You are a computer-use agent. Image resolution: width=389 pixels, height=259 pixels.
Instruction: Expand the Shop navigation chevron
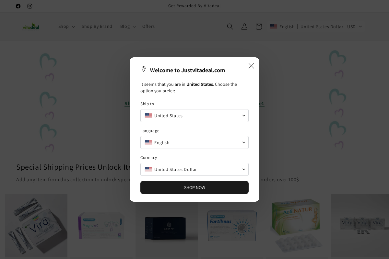coord(73,27)
